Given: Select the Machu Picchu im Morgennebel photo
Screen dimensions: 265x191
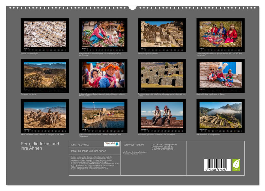Looking at the screenshot, I should pos(220,115).
